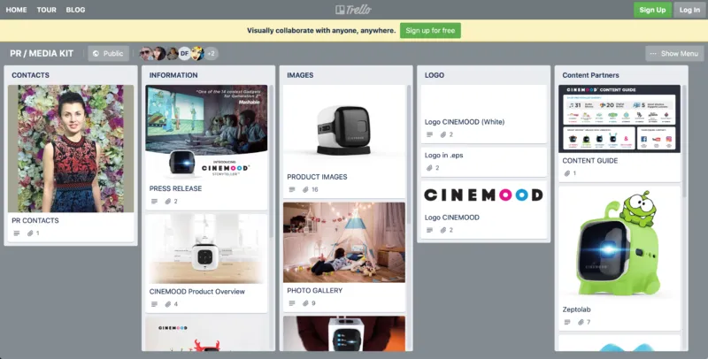The image size is (708, 359).
Task: Click the Content Partners list scrollbar
Action: (684, 141)
